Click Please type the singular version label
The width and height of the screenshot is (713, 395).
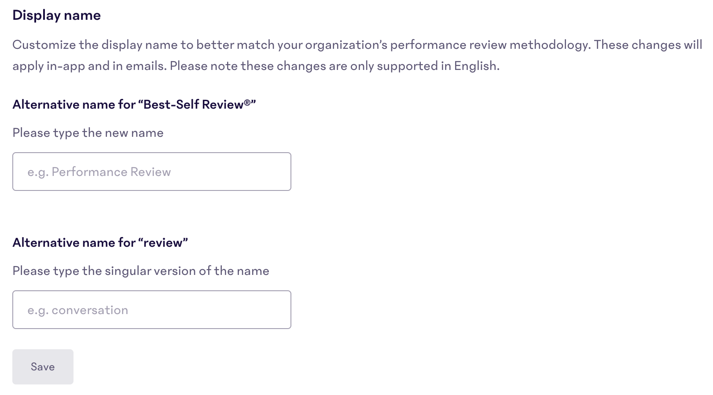click(x=141, y=271)
